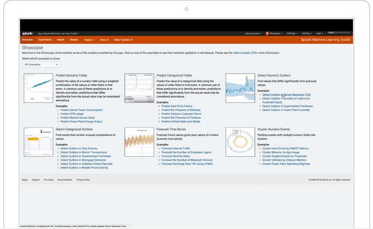Open Cluster Neighborhoods by Properties
373x229 pixels.
[x=285, y=156]
